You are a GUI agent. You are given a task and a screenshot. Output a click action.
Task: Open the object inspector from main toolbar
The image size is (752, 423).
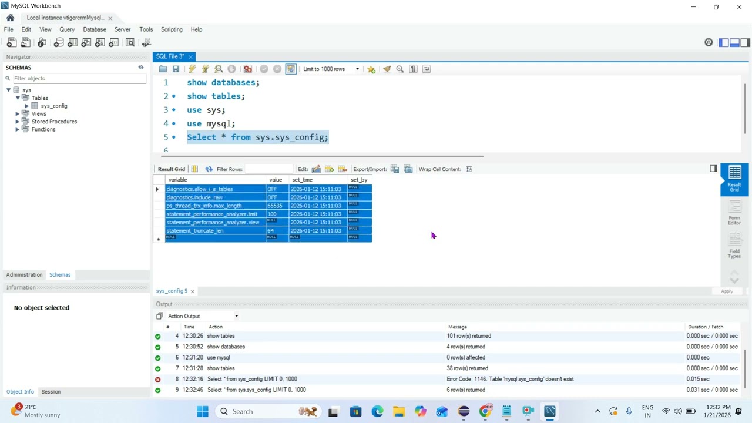pyautogui.click(x=42, y=42)
